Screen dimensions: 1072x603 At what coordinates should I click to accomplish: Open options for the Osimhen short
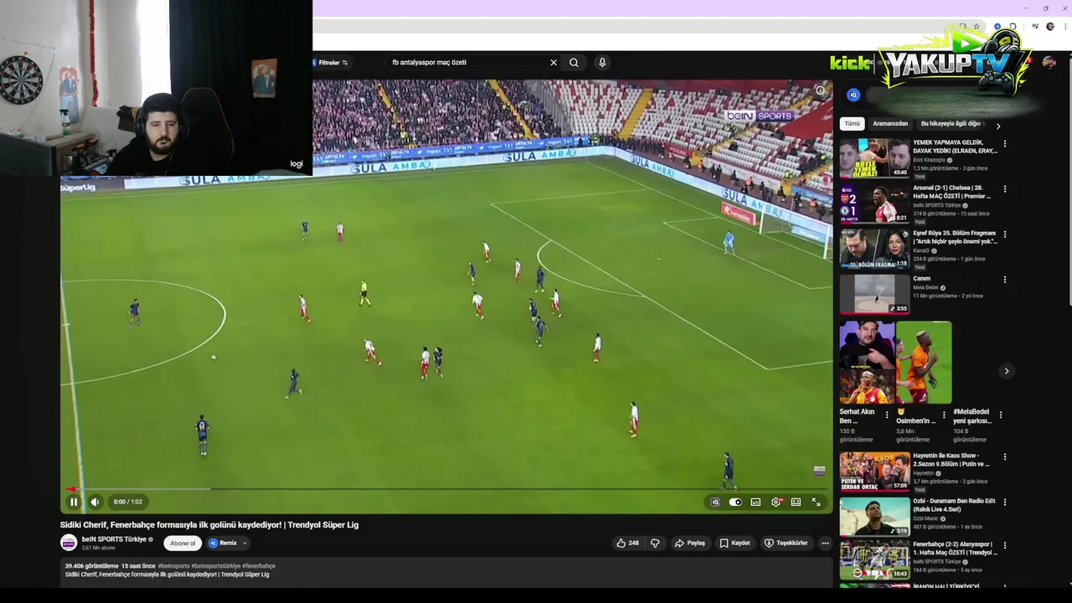tap(944, 415)
